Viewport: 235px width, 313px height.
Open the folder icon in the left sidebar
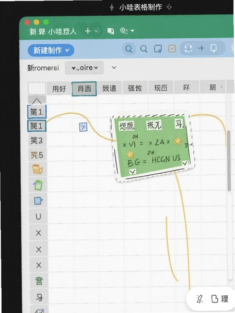pyautogui.click(x=38, y=169)
